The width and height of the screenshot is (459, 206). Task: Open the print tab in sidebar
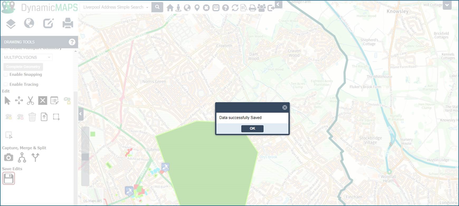[x=68, y=23]
